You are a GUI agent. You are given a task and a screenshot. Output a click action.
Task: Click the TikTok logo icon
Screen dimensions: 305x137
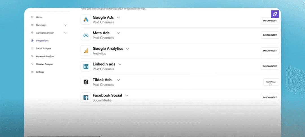[86, 82]
